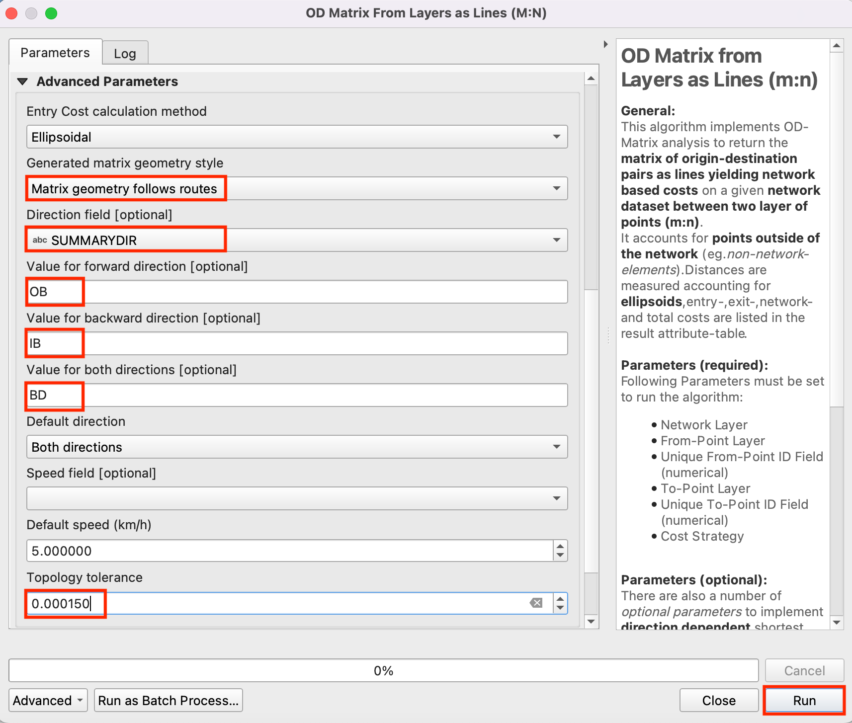
Task: Open the Default direction dropdown
Action: tap(297, 447)
